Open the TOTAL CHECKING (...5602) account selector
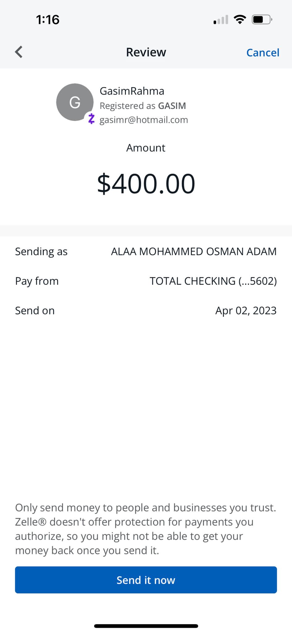 point(213,281)
